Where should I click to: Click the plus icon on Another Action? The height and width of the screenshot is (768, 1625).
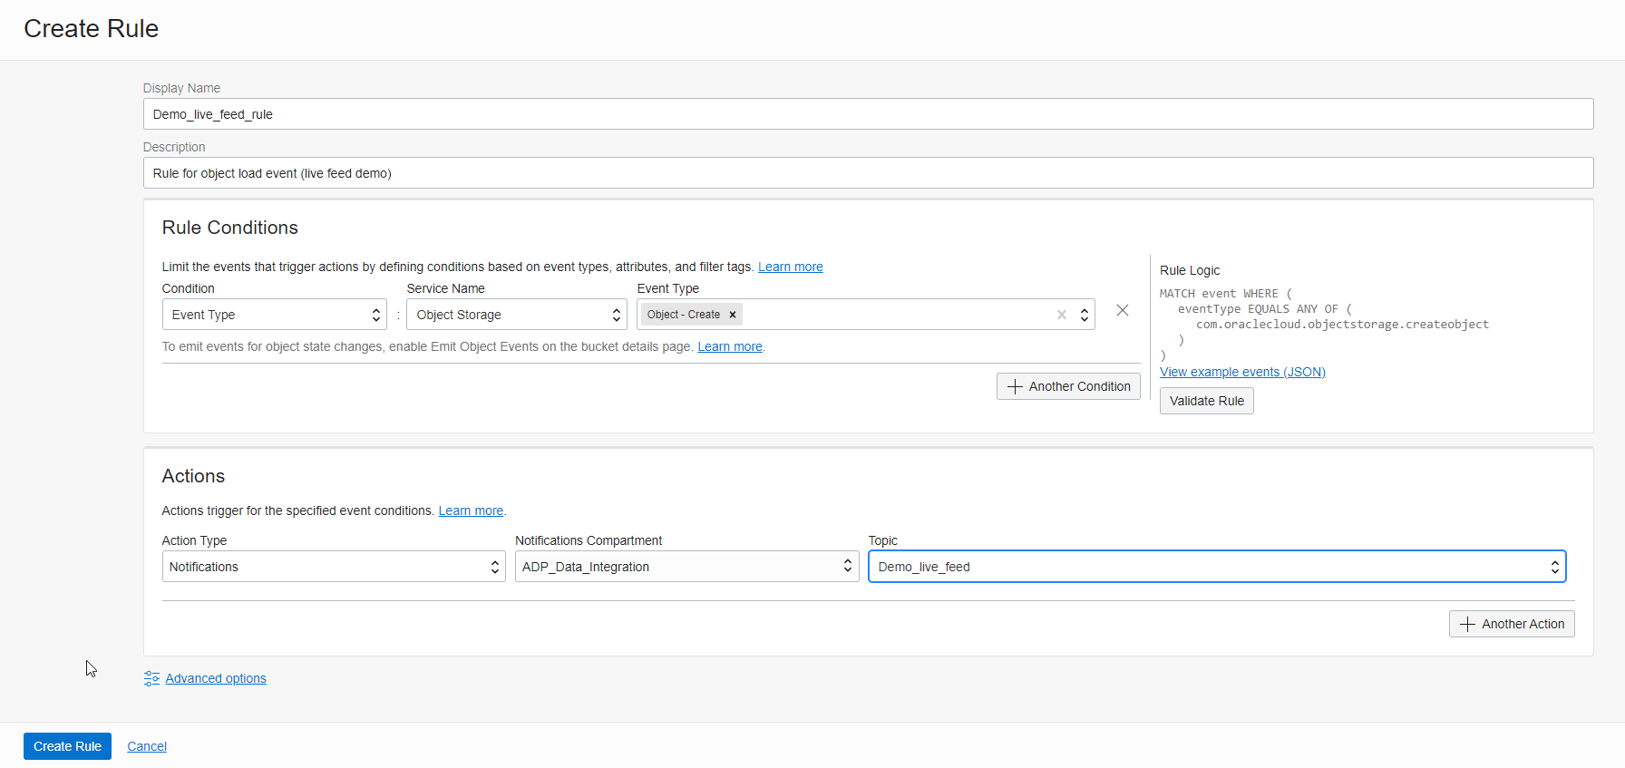click(x=1467, y=624)
